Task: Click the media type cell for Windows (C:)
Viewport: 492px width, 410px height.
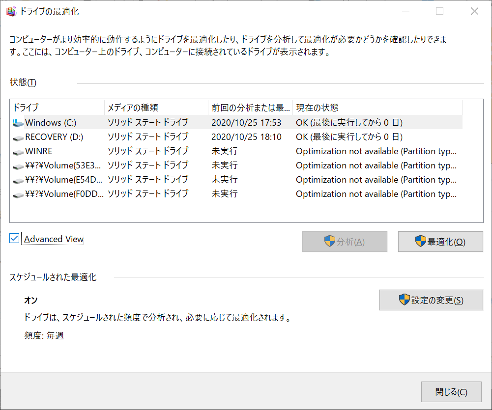Action: pos(148,123)
